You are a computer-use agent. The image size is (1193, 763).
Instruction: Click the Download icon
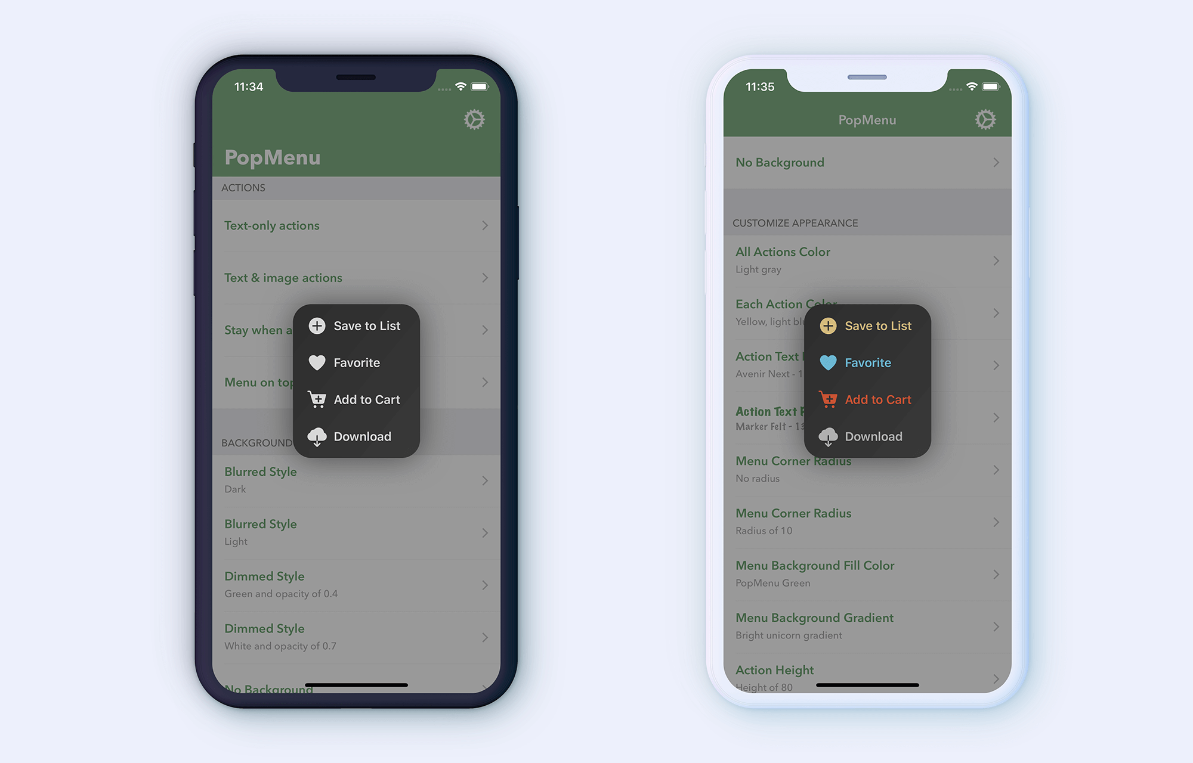tap(317, 436)
